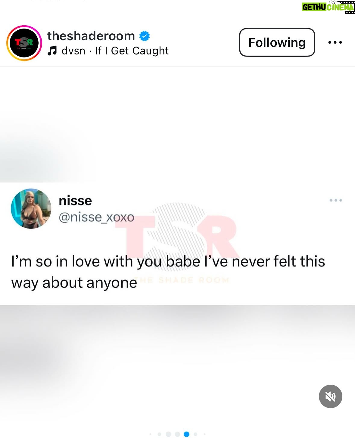Image resolution: width=355 pixels, height=443 pixels.
Task: Open nisse's tweet profile avatar
Action: pyautogui.click(x=31, y=209)
